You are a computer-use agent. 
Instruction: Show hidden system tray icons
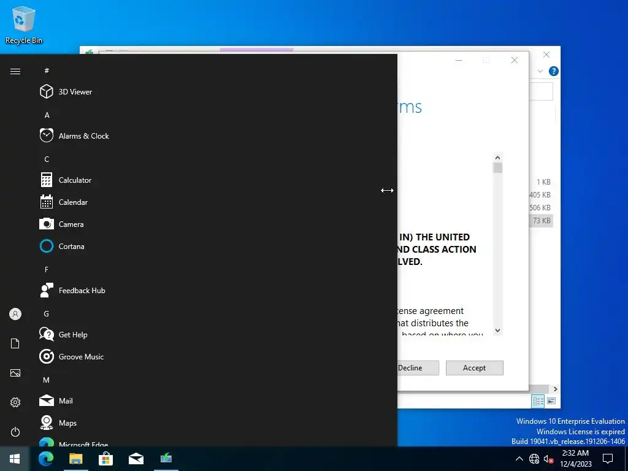click(519, 459)
